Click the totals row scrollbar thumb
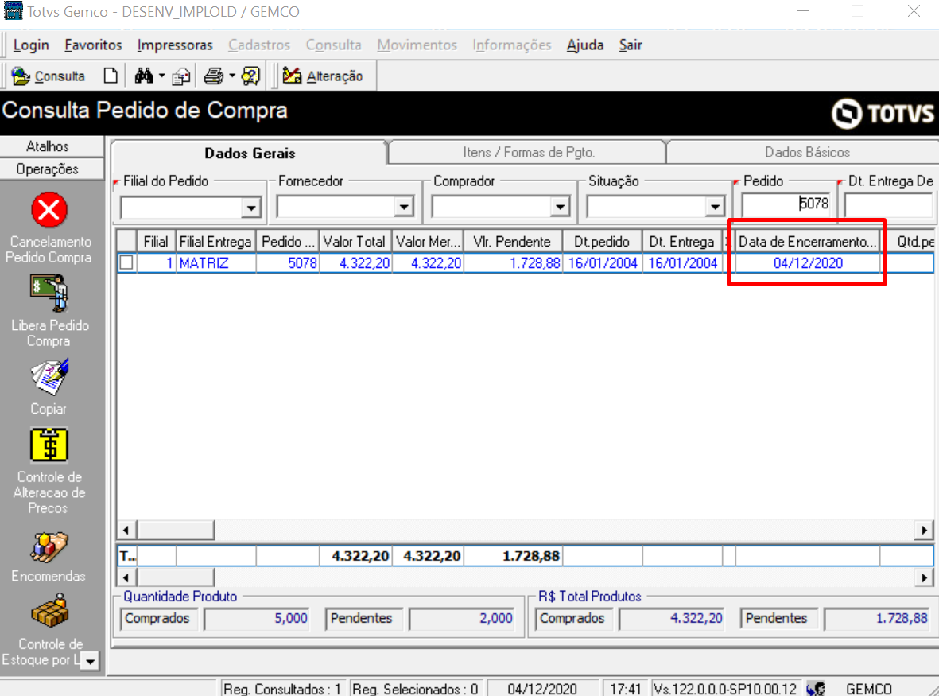 click(176, 578)
